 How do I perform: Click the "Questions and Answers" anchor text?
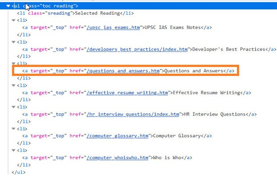pyautogui.click(x=194, y=71)
